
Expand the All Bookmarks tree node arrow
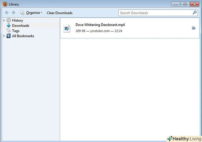[x=4, y=36]
